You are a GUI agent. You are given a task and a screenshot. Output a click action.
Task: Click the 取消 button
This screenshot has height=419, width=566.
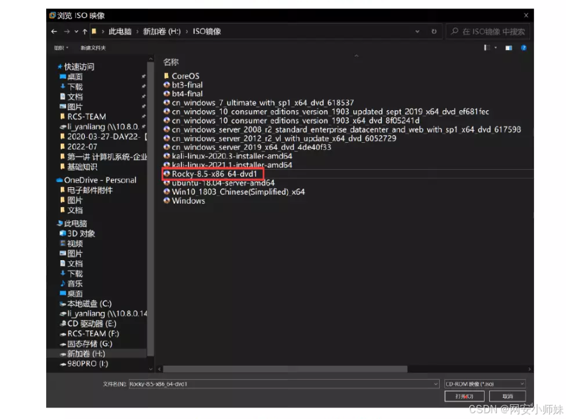coord(508,397)
